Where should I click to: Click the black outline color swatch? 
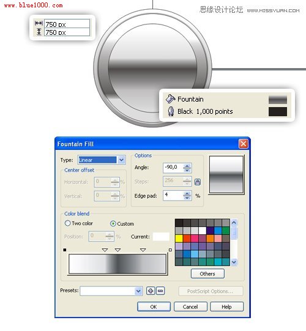coord(278,111)
